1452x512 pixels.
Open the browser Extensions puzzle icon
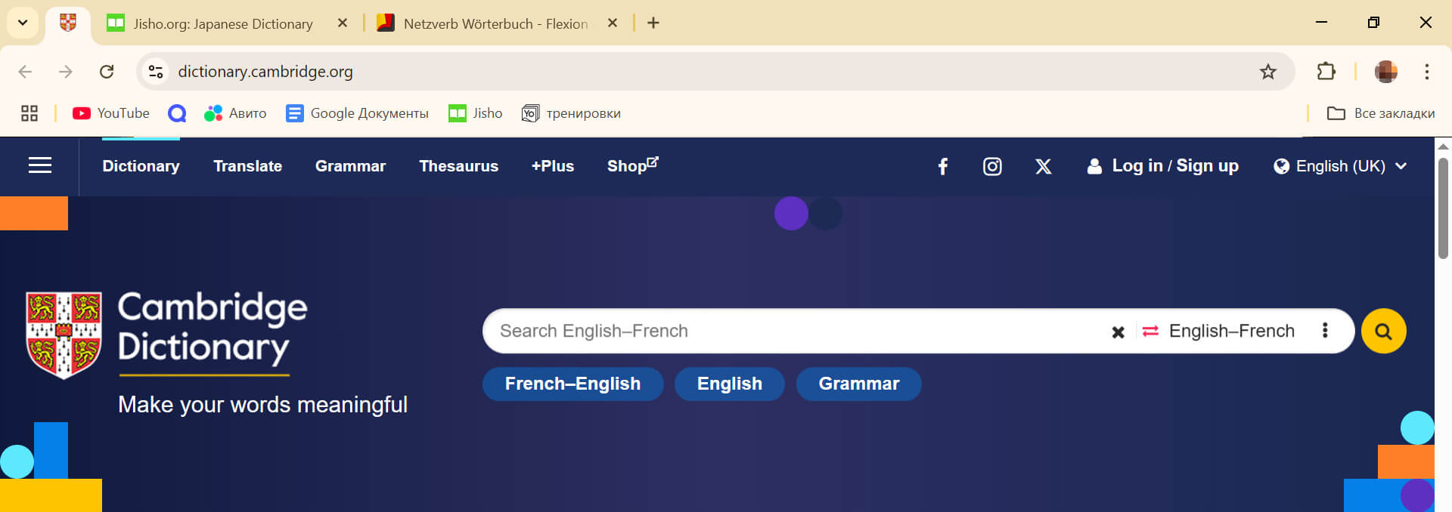[x=1326, y=72]
